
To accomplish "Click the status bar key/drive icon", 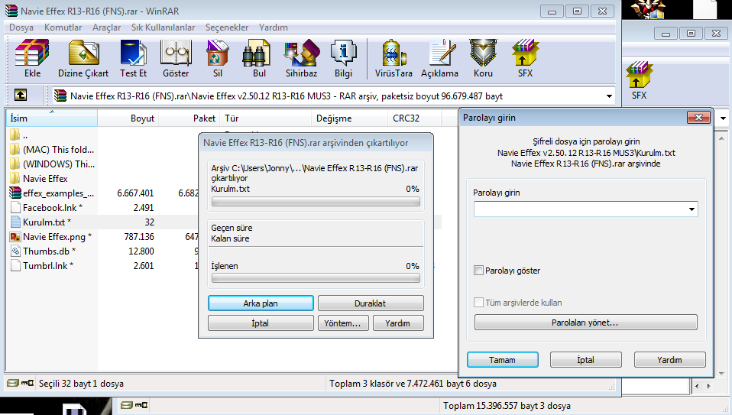I will (x=20, y=383).
